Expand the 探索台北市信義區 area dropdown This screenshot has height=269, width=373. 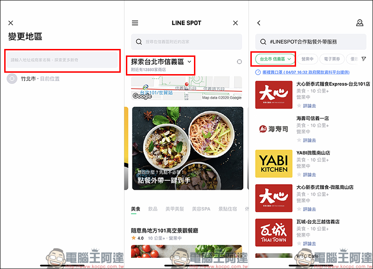[x=161, y=62]
